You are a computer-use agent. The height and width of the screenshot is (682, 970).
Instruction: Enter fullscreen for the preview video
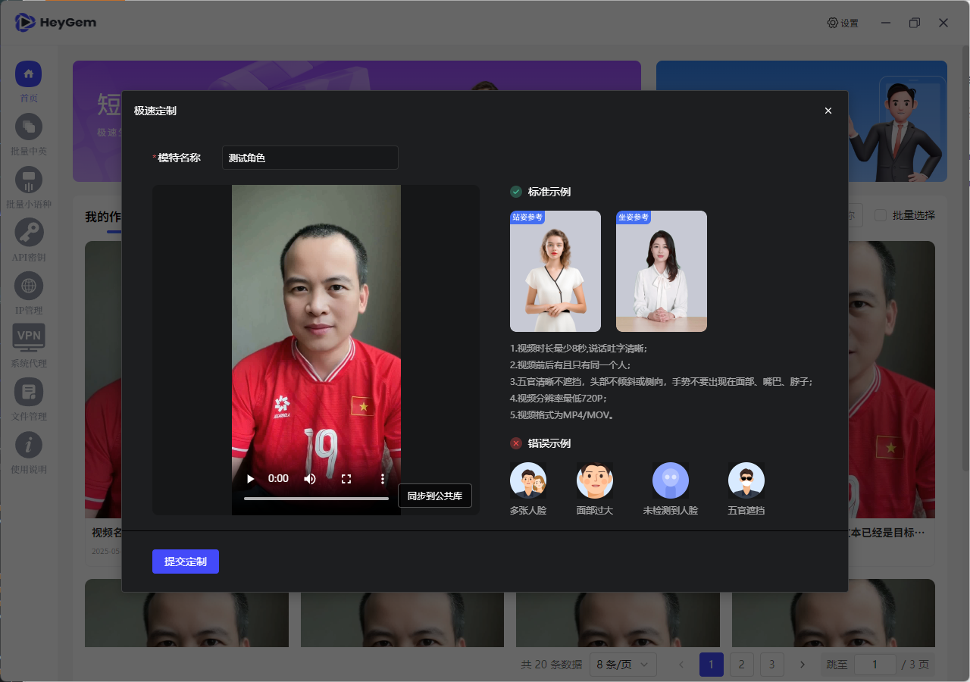346,479
